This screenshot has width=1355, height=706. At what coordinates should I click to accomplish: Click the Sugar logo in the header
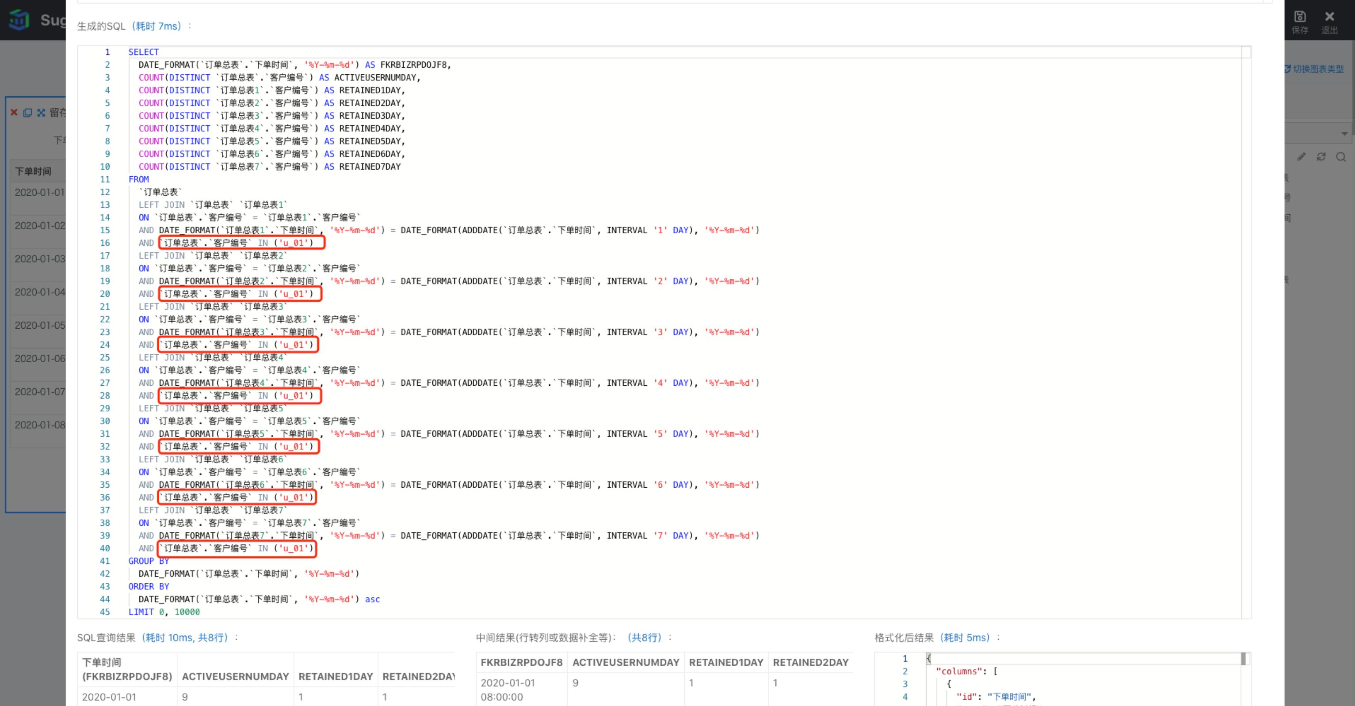(19, 20)
